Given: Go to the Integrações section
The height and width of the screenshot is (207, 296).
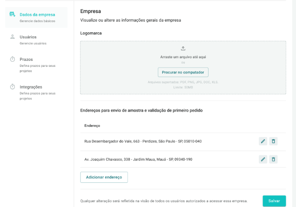Looking at the screenshot, I should click(x=37, y=92).
